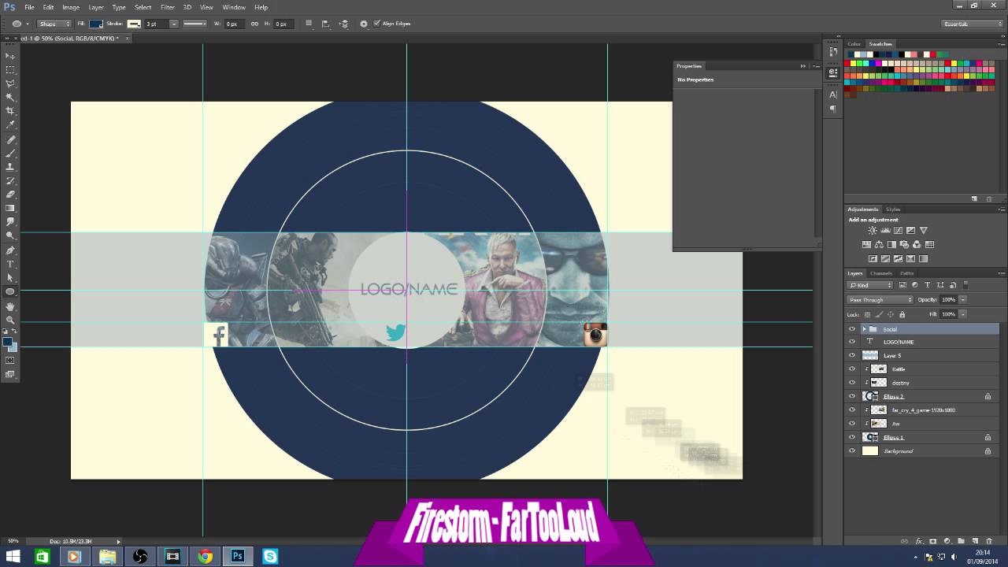Hide the destiny layer
Viewport: 1008px width, 567px height.
point(851,383)
